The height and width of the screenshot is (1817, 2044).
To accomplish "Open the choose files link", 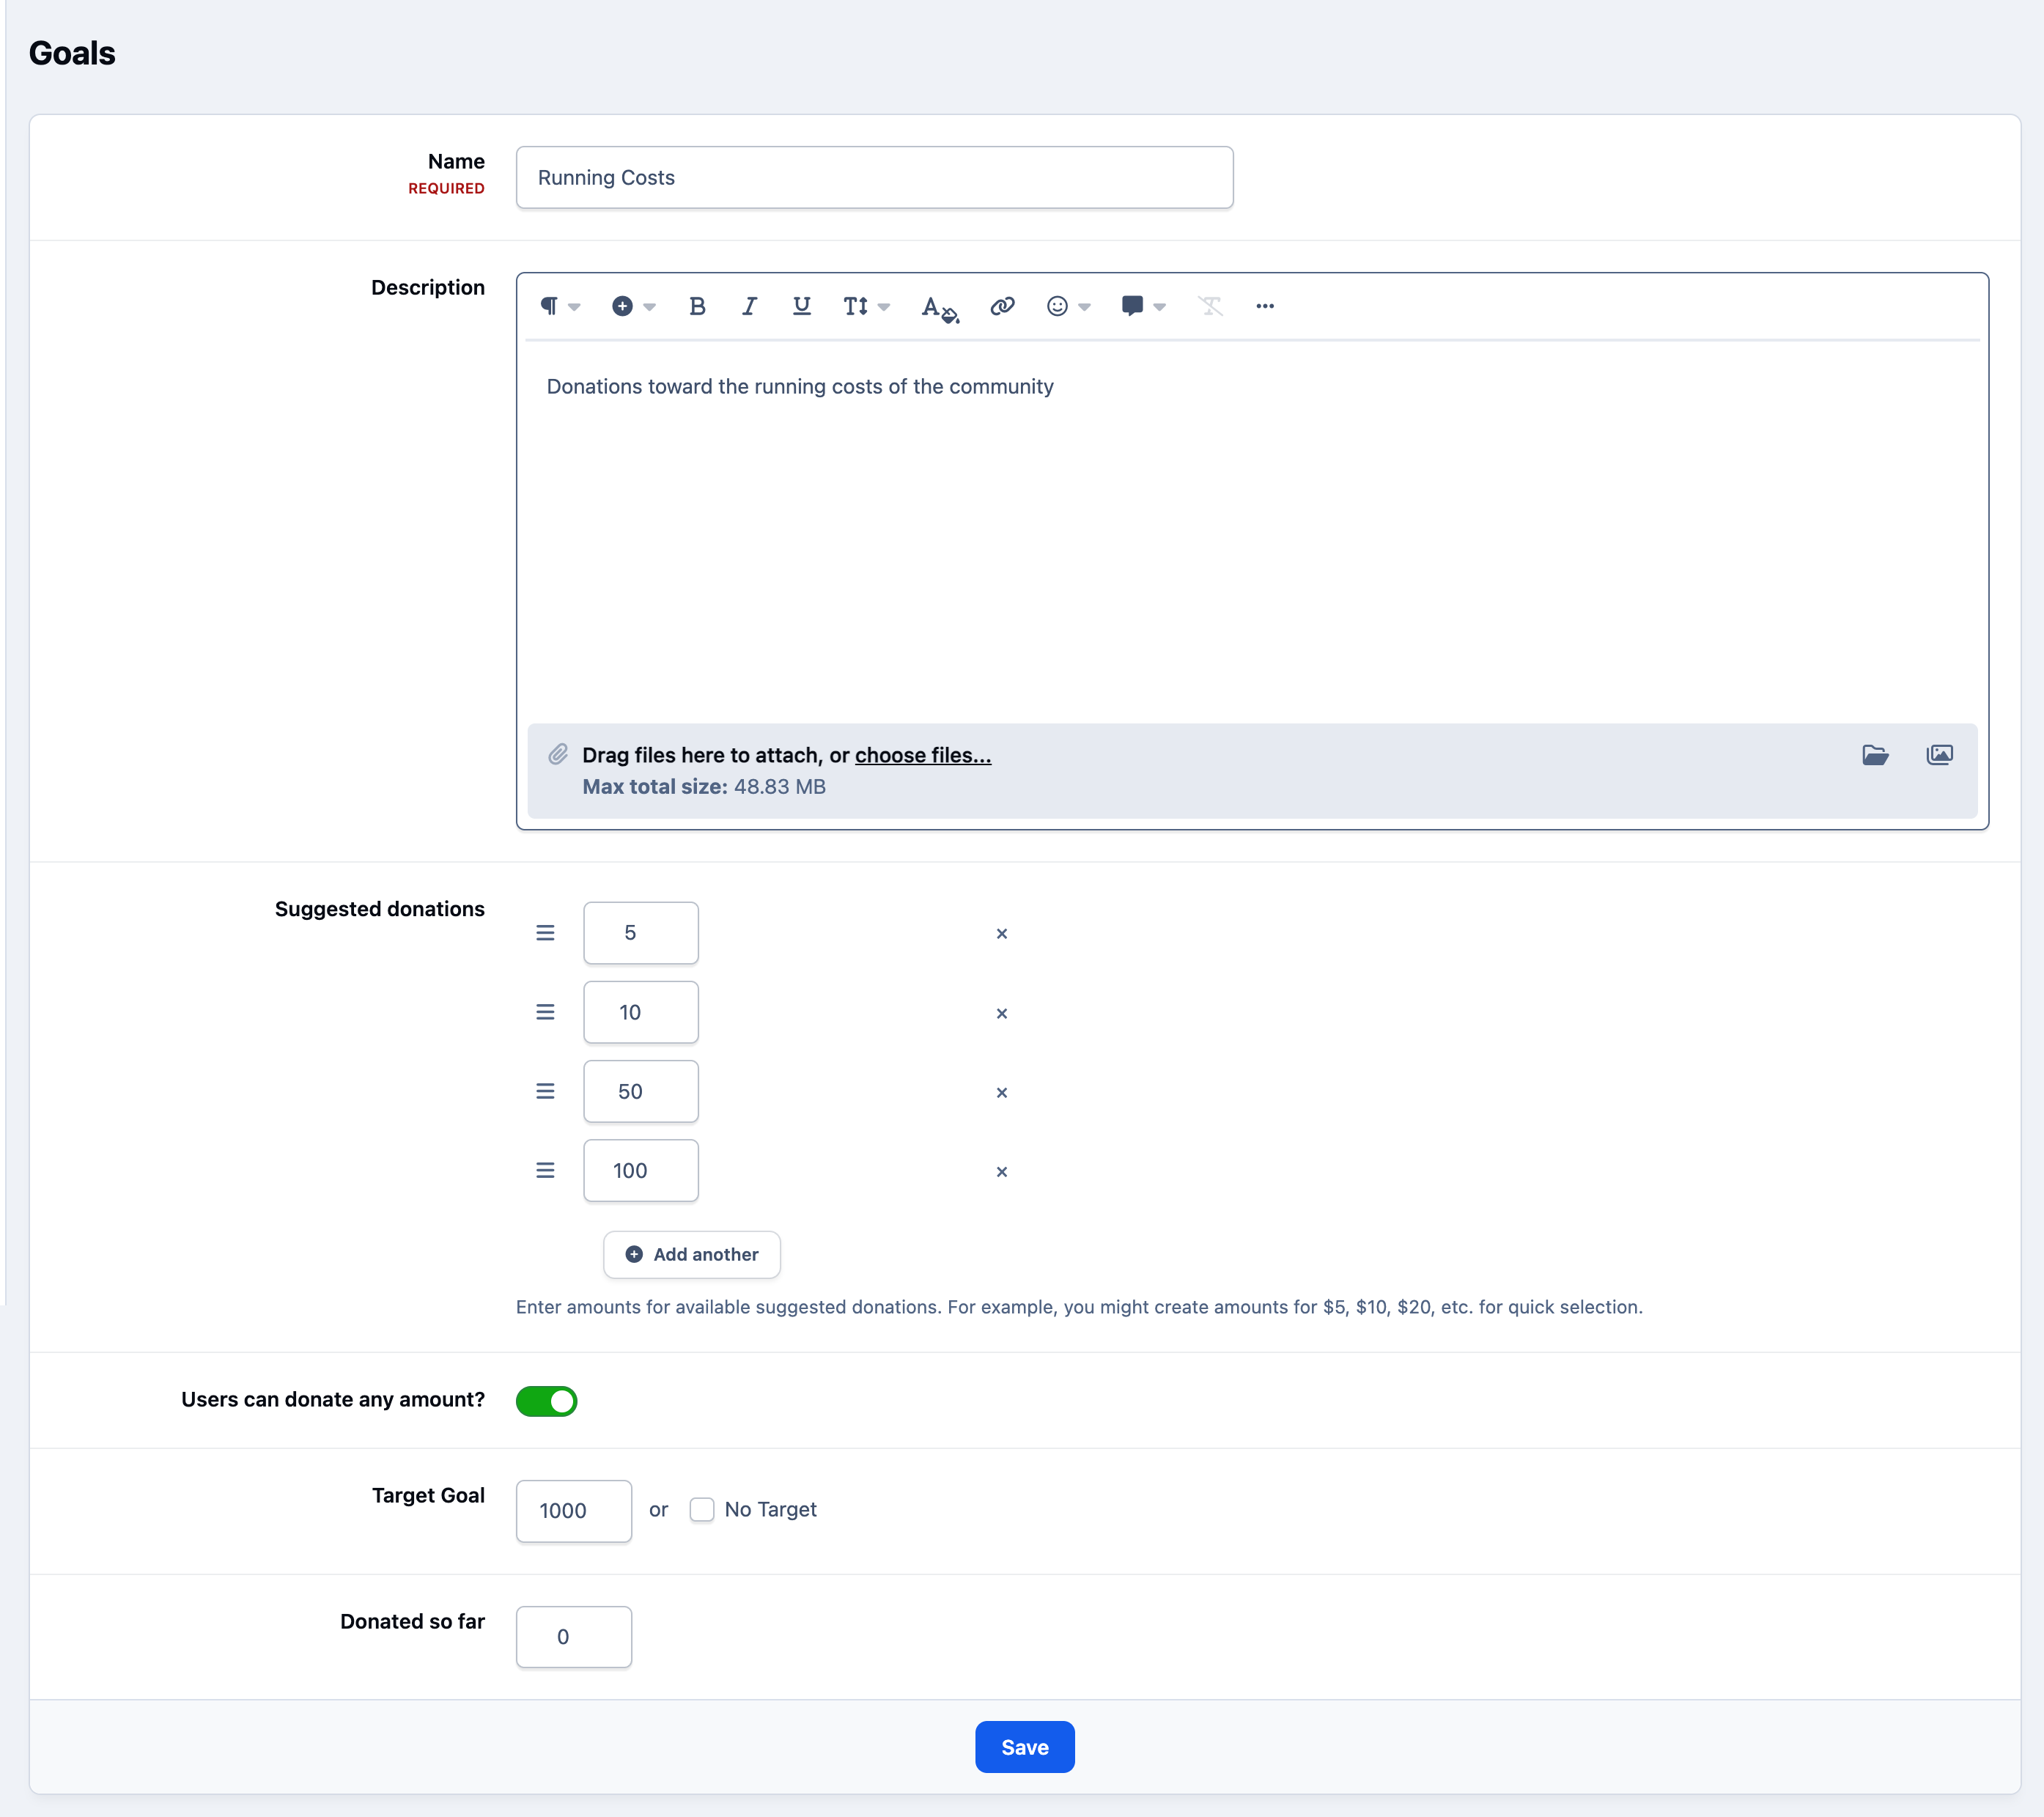I will pos(923,755).
